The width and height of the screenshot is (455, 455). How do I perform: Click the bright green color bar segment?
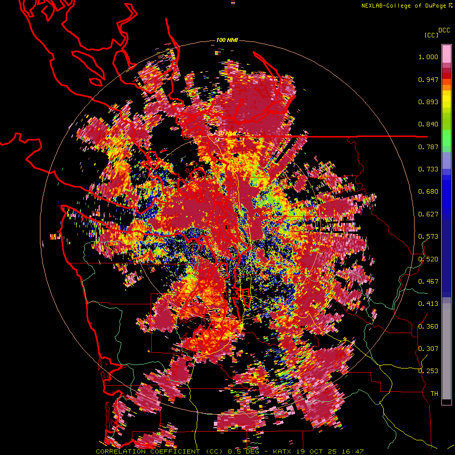(x=446, y=138)
